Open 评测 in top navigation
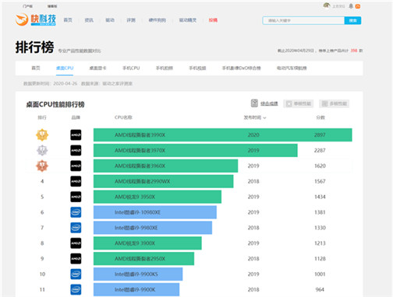 (131, 20)
